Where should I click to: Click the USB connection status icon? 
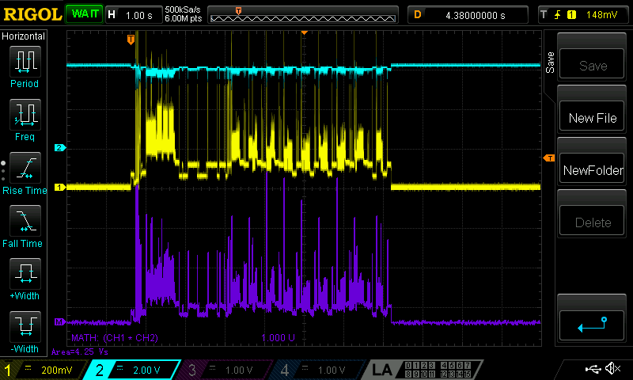[592, 369]
